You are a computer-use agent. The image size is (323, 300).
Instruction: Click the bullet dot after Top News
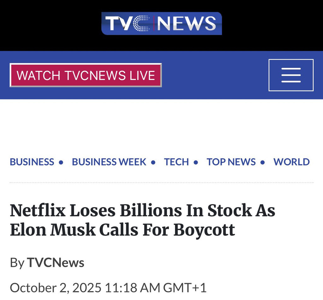(263, 163)
